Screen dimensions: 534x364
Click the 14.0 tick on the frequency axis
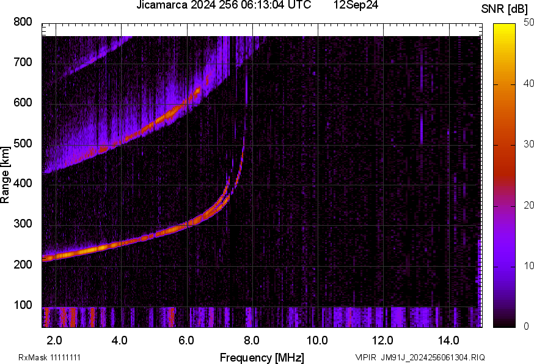(448, 340)
